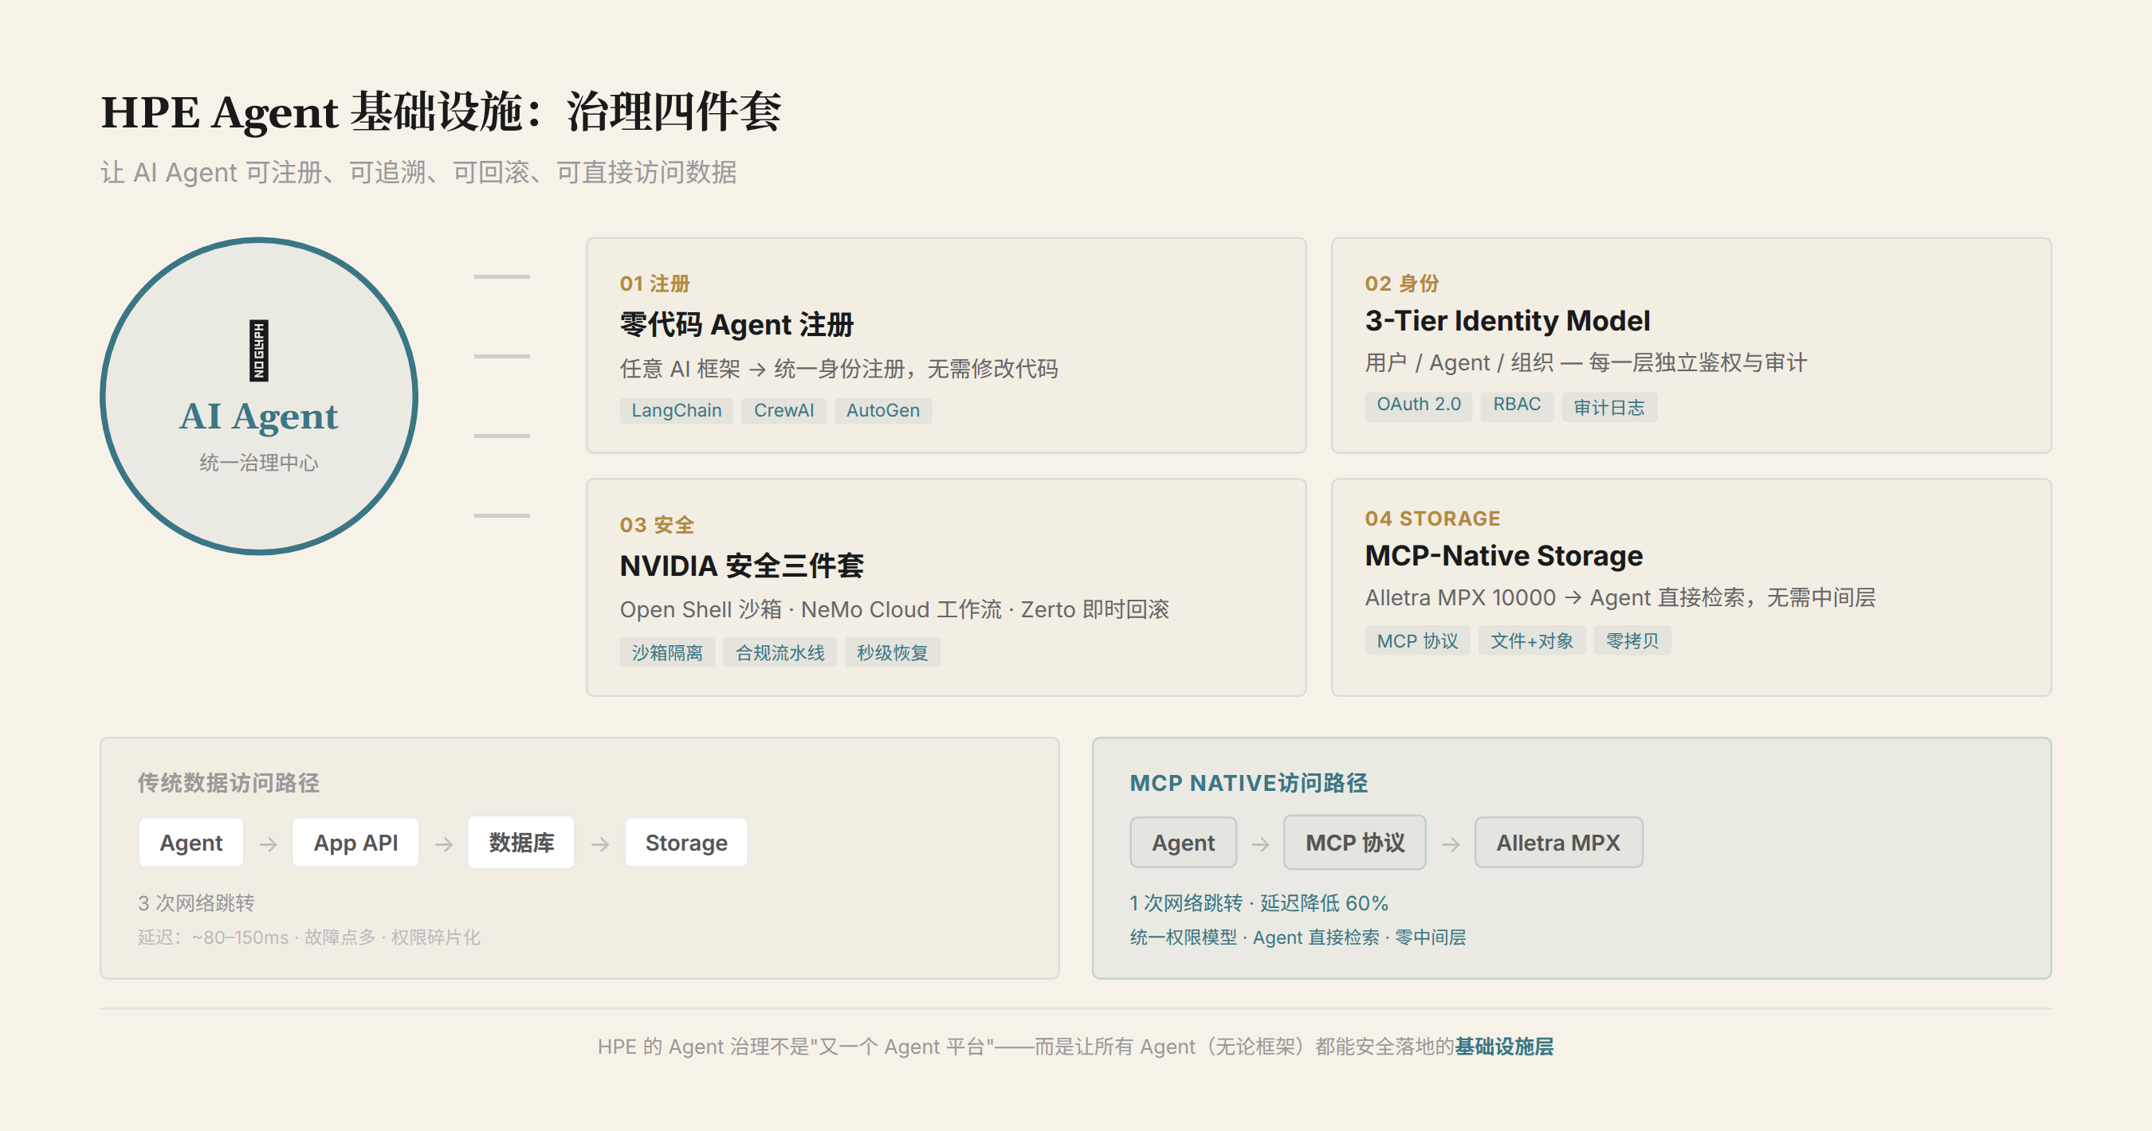Select the AutoGen tag

pos(882,411)
